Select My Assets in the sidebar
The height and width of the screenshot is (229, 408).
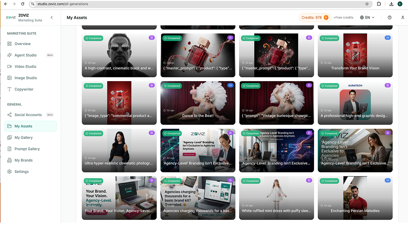(30, 126)
